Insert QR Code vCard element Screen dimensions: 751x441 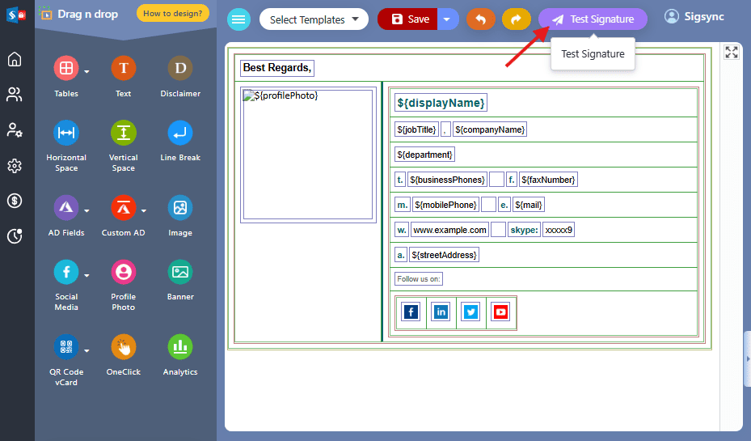pos(66,346)
